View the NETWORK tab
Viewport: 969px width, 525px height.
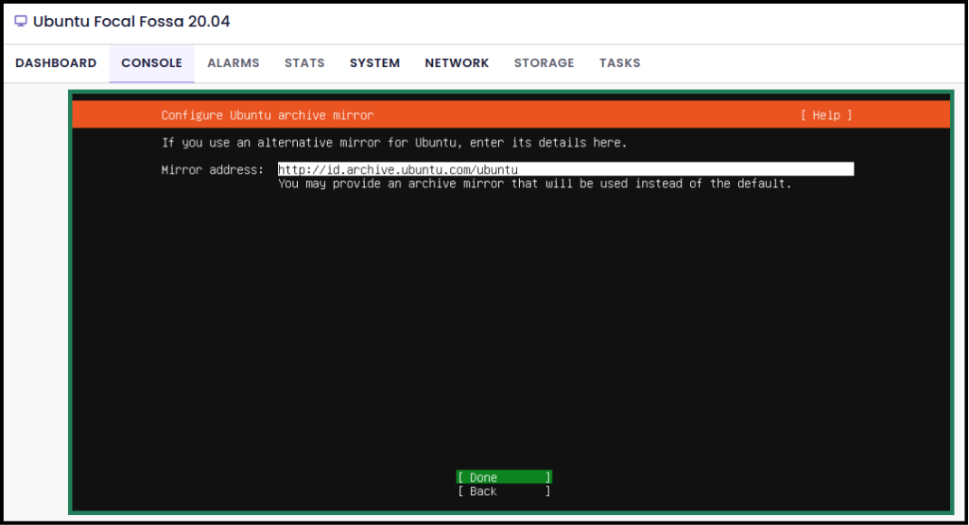(456, 63)
